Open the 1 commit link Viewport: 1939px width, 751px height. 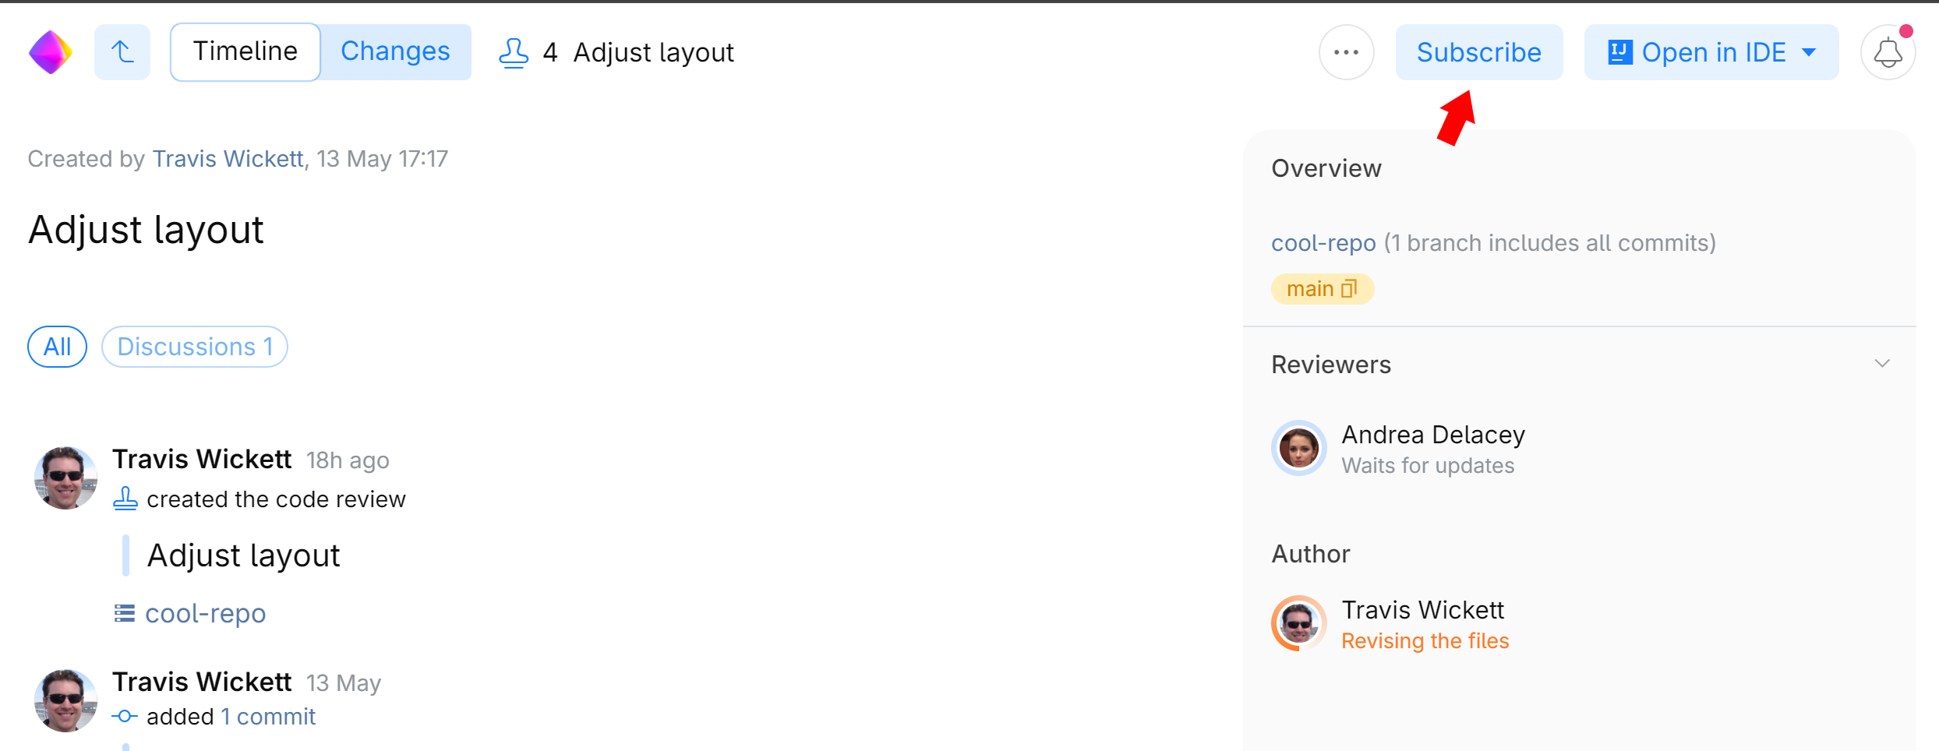point(268,716)
